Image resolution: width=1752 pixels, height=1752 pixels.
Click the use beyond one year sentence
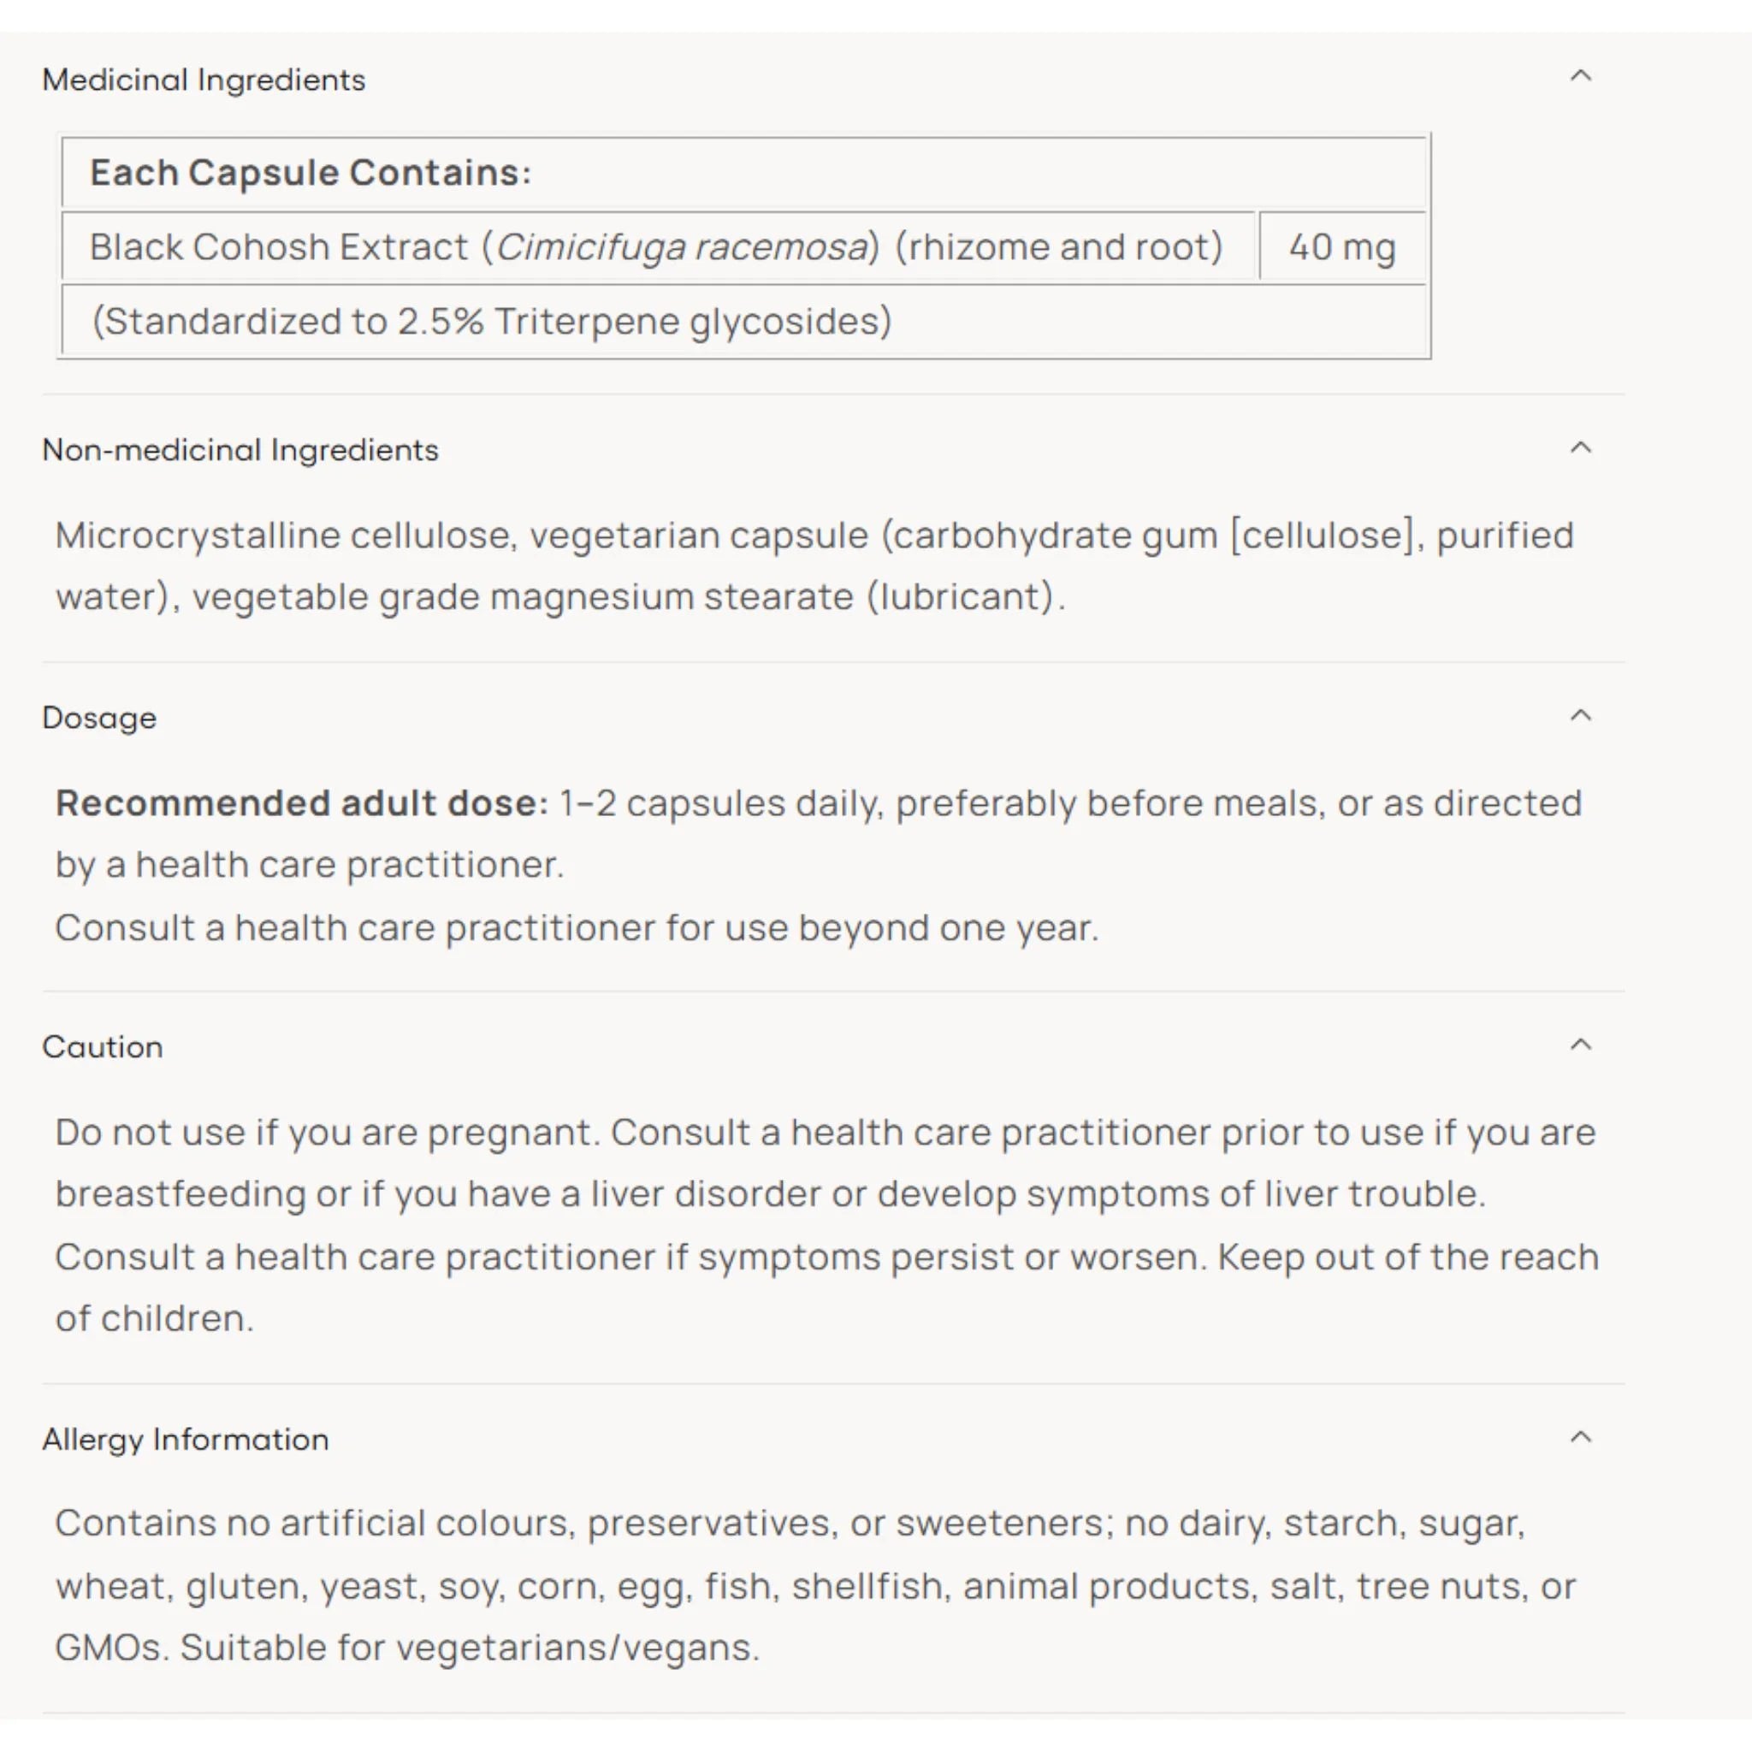coord(577,927)
